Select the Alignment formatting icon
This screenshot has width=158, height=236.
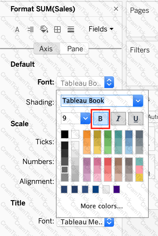[x=31, y=29]
